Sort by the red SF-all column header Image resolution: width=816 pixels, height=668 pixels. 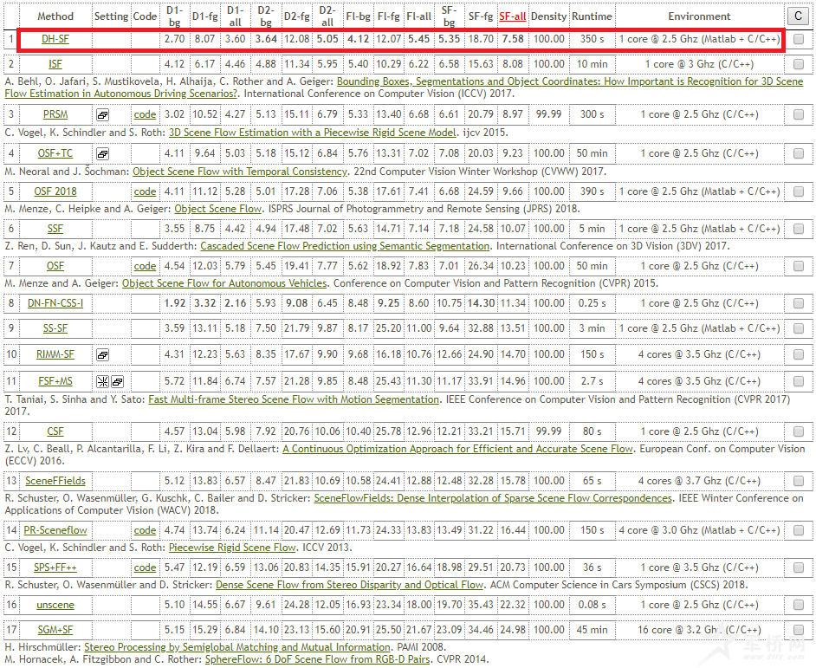[x=512, y=16]
